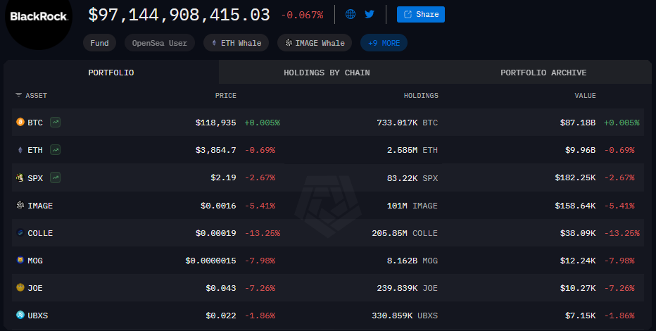Click the COLLE token icon
656x331 pixels.
tap(20, 232)
